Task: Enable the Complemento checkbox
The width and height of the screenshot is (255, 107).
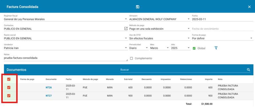Action: click(132, 58)
